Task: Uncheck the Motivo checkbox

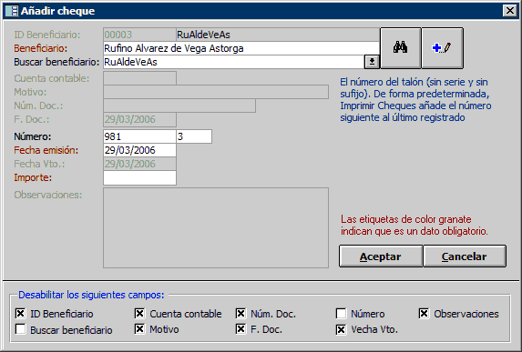Action: pyautogui.click(x=139, y=329)
